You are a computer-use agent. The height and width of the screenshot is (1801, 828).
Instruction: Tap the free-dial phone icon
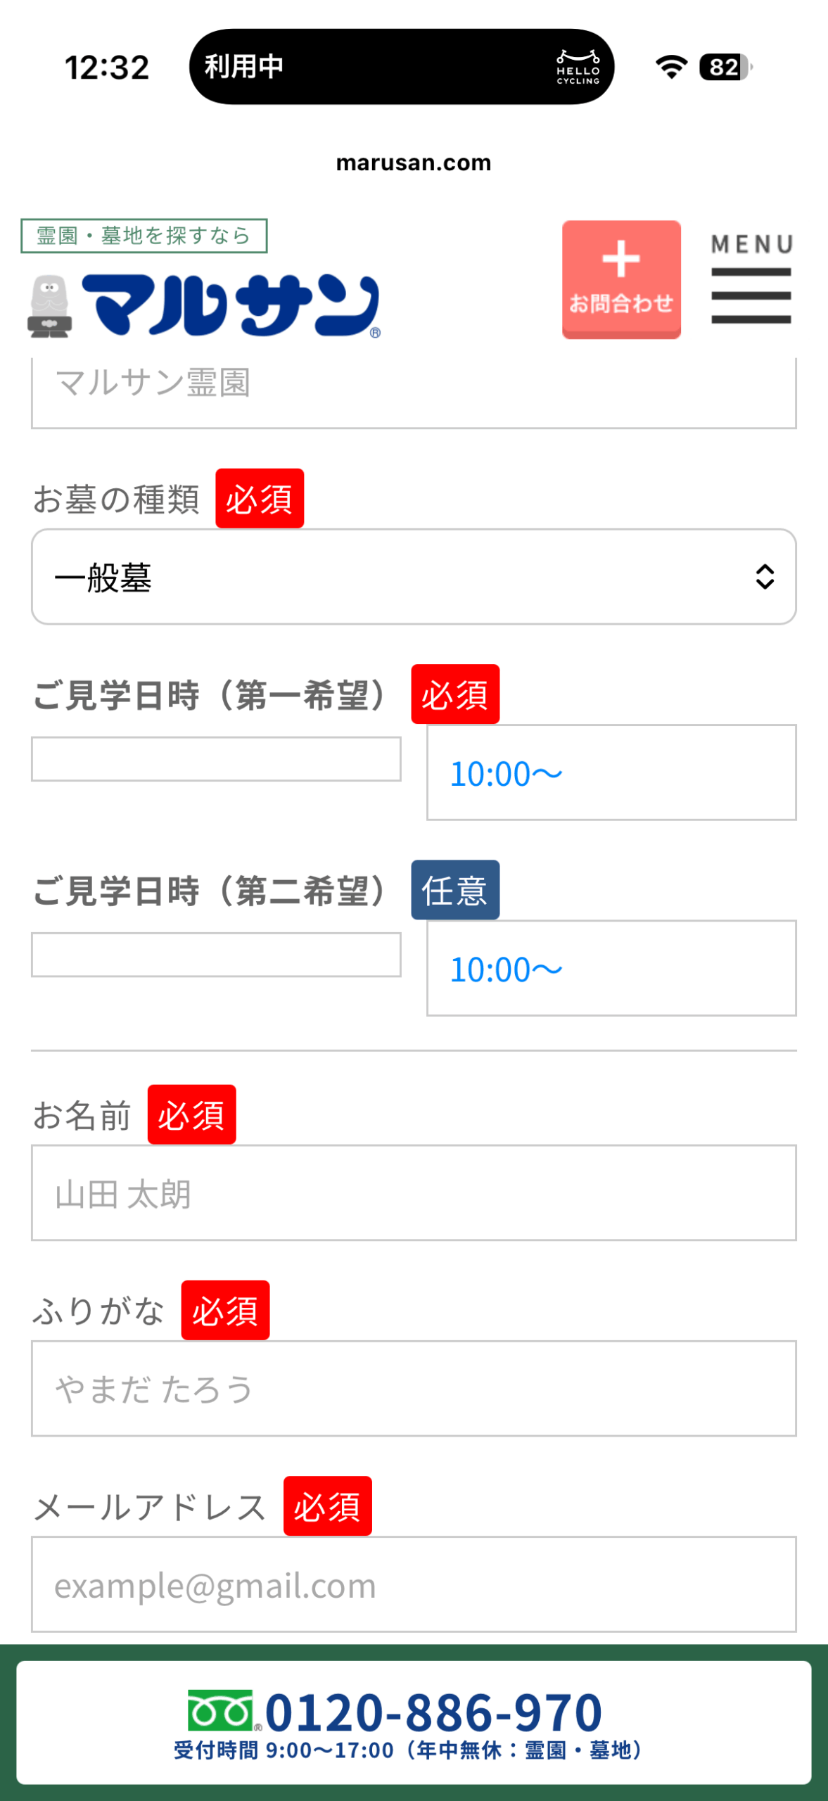pos(219,1710)
